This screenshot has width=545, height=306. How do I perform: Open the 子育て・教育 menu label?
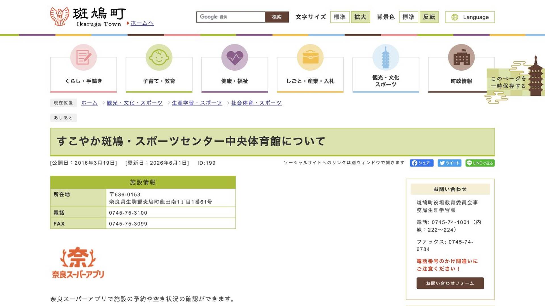[x=159, y=81]
